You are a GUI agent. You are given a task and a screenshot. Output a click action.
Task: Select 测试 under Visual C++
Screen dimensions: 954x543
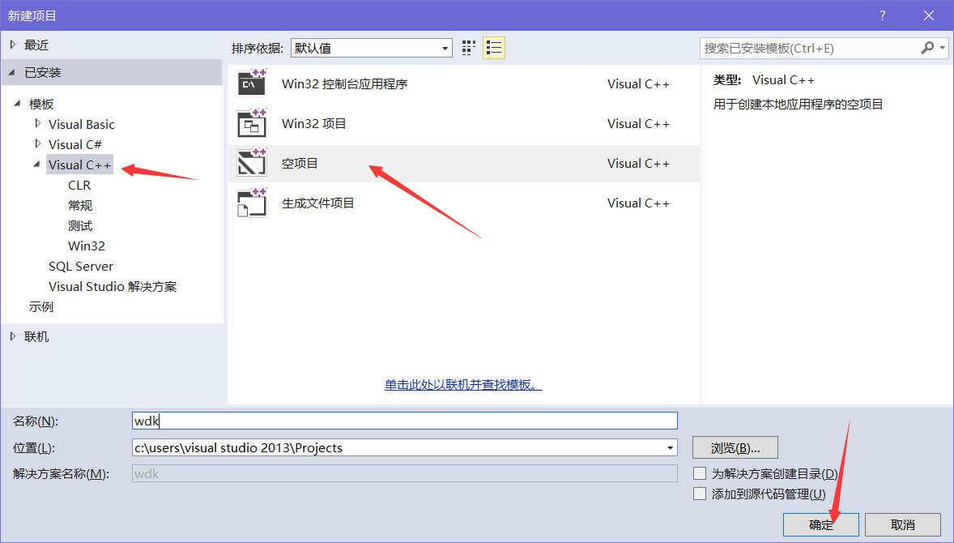tap(80, 226)
